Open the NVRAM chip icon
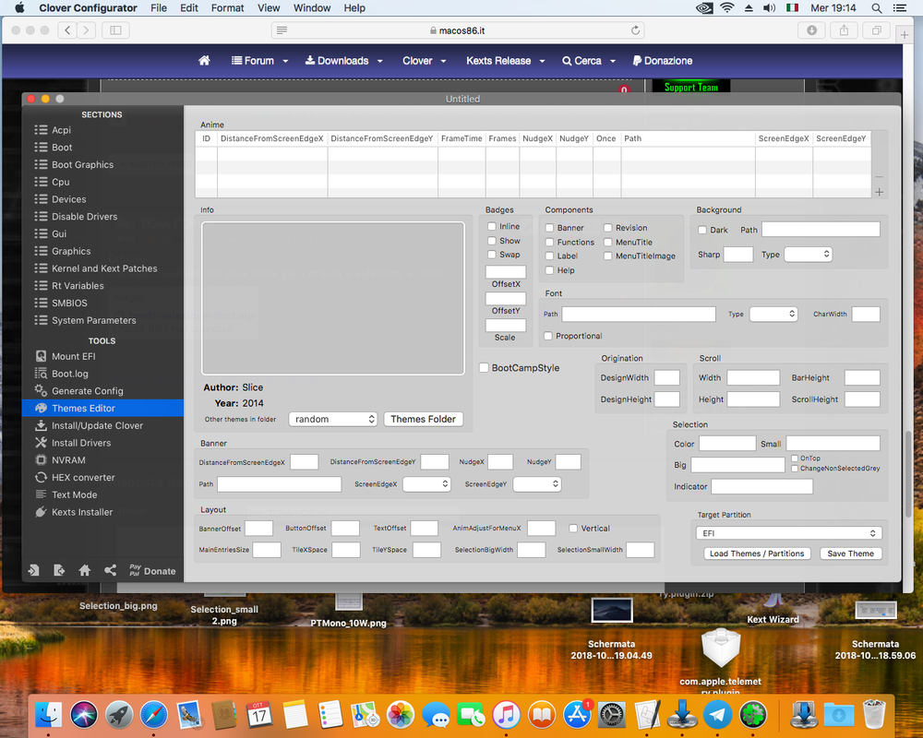The height and width of the screenshot is (738, 923). [x=41, y=459]
